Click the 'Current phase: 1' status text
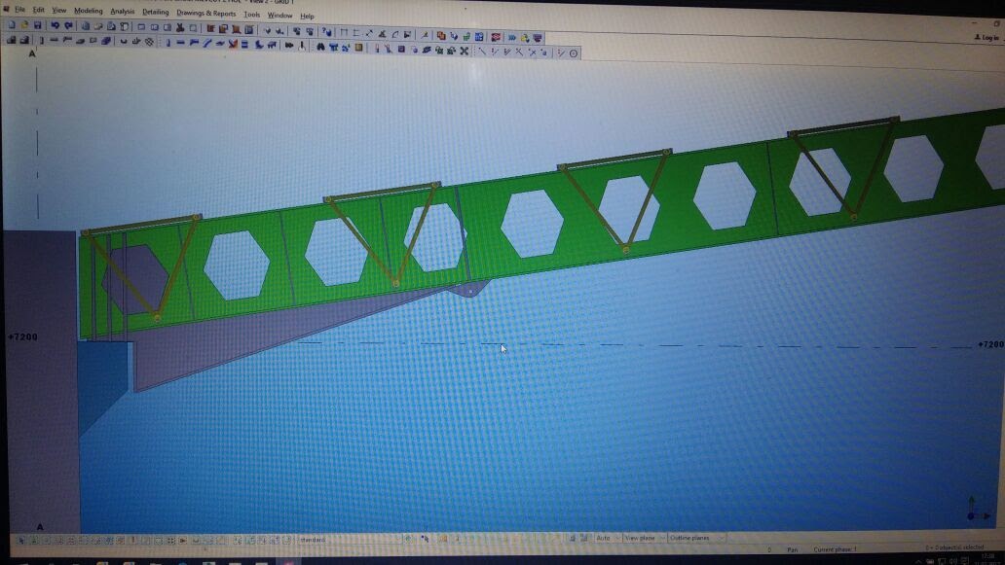The width and height of the screenshot is (1005, 565). [x=836, y=549]
